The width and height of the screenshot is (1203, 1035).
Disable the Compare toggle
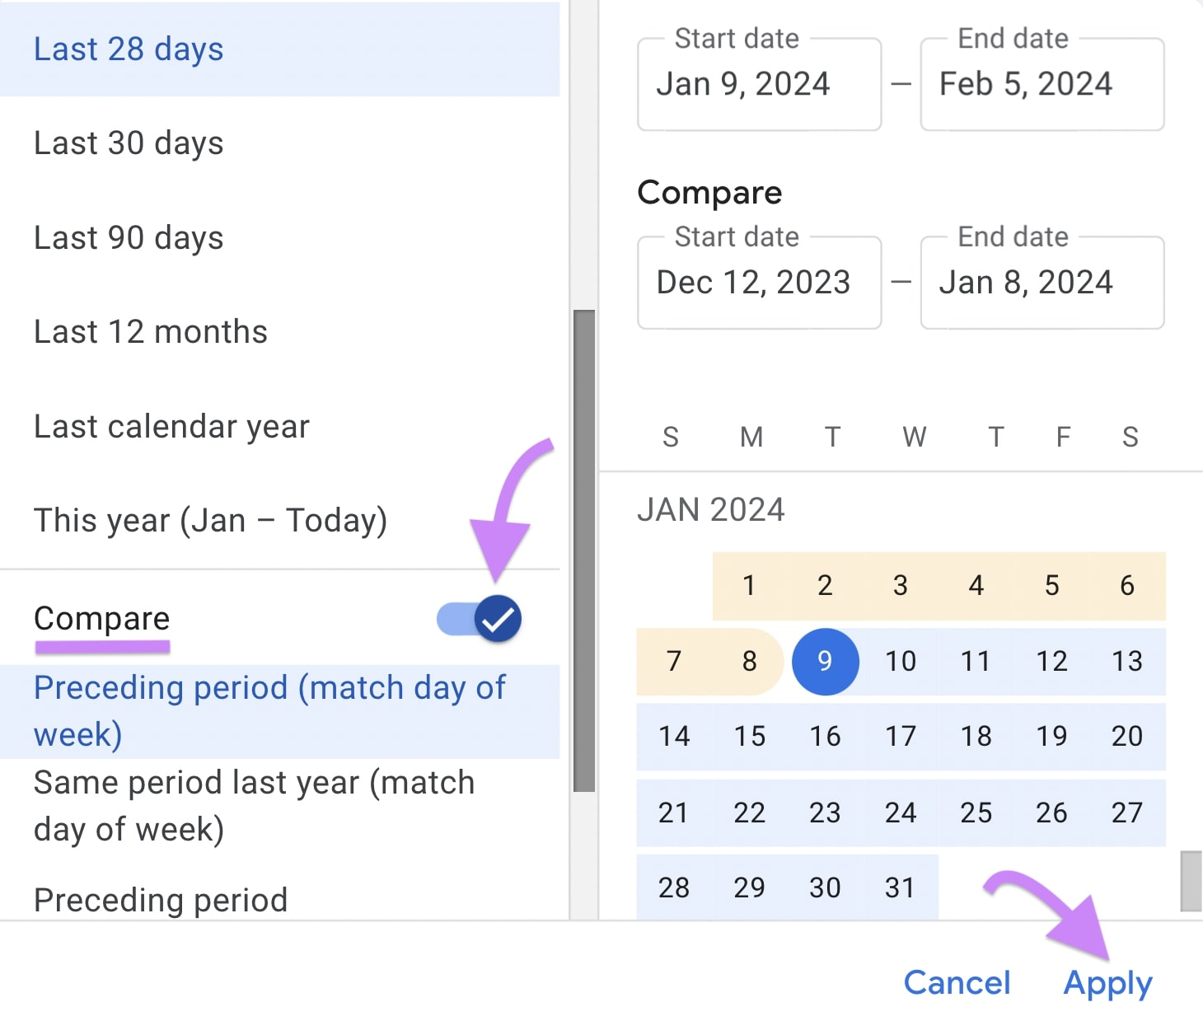coord(478,619)
